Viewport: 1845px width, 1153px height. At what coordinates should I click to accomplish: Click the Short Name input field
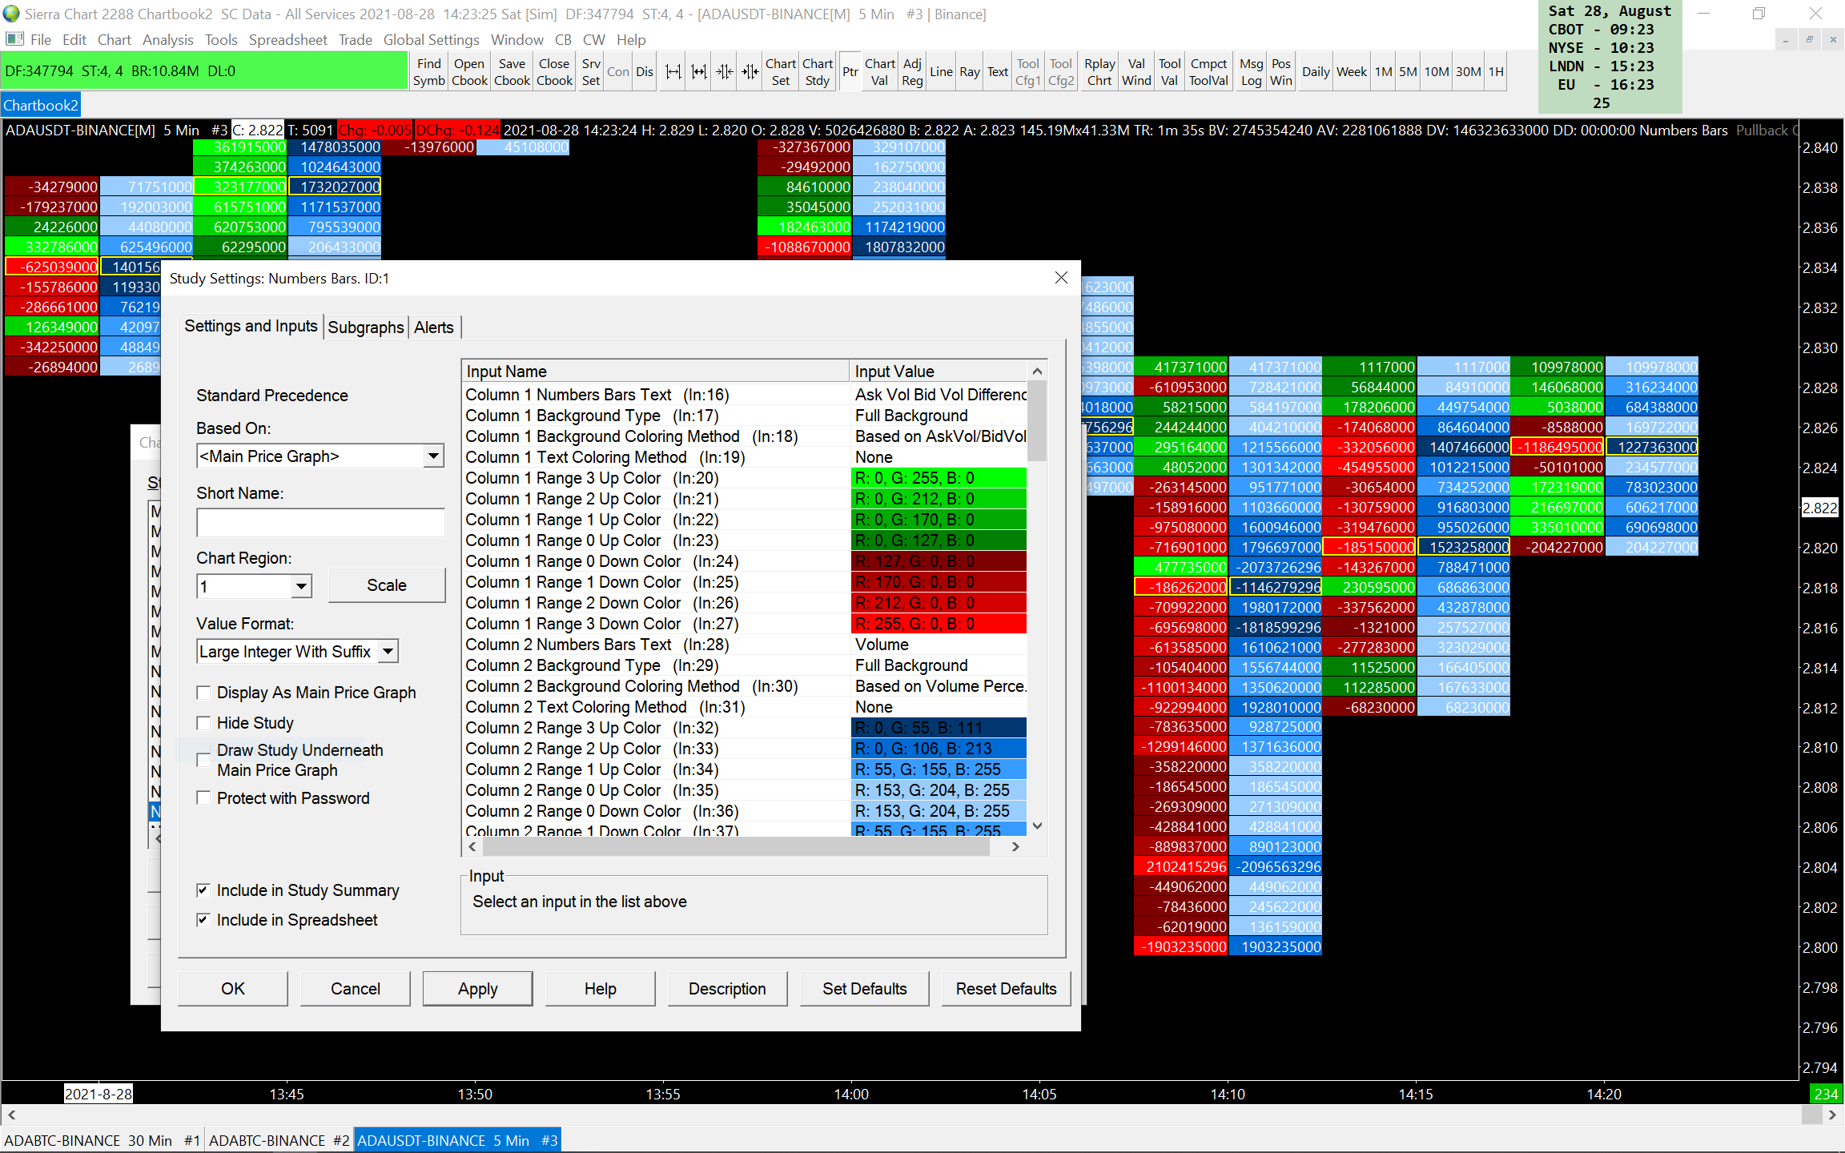click(320, 523)
